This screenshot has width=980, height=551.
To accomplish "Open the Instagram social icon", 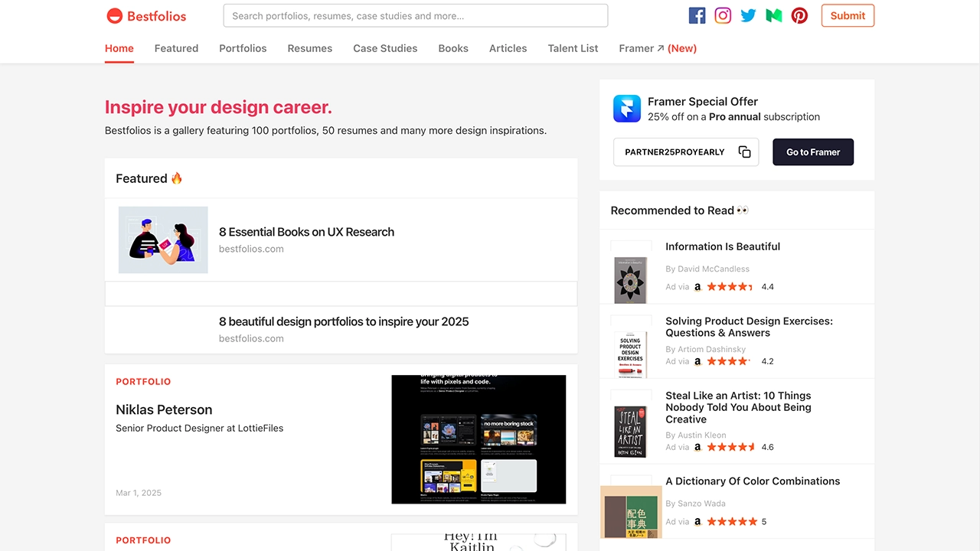I will 723,15.
